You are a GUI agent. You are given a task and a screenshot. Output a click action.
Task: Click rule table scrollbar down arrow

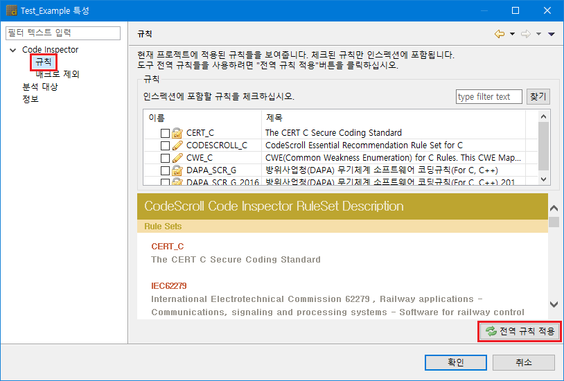click(x=543, y=179)
